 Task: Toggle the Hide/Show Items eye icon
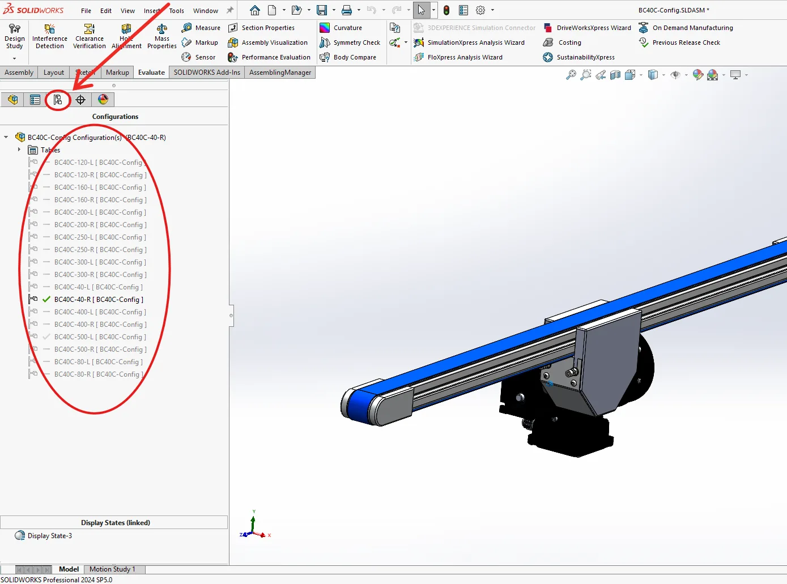tap(675, 75)
